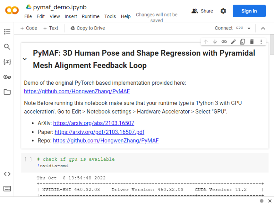274x205 pixels.
Task: Click the status circle in bottom bar
Action: click(x=262, y=201)
